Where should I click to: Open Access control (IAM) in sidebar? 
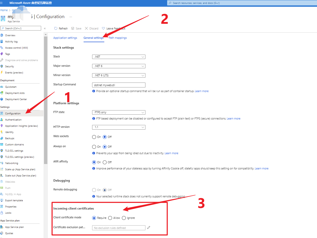[x=16, y=48]
